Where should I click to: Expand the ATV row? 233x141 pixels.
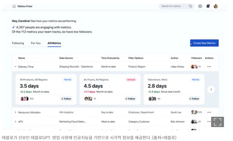pos(15,121)
